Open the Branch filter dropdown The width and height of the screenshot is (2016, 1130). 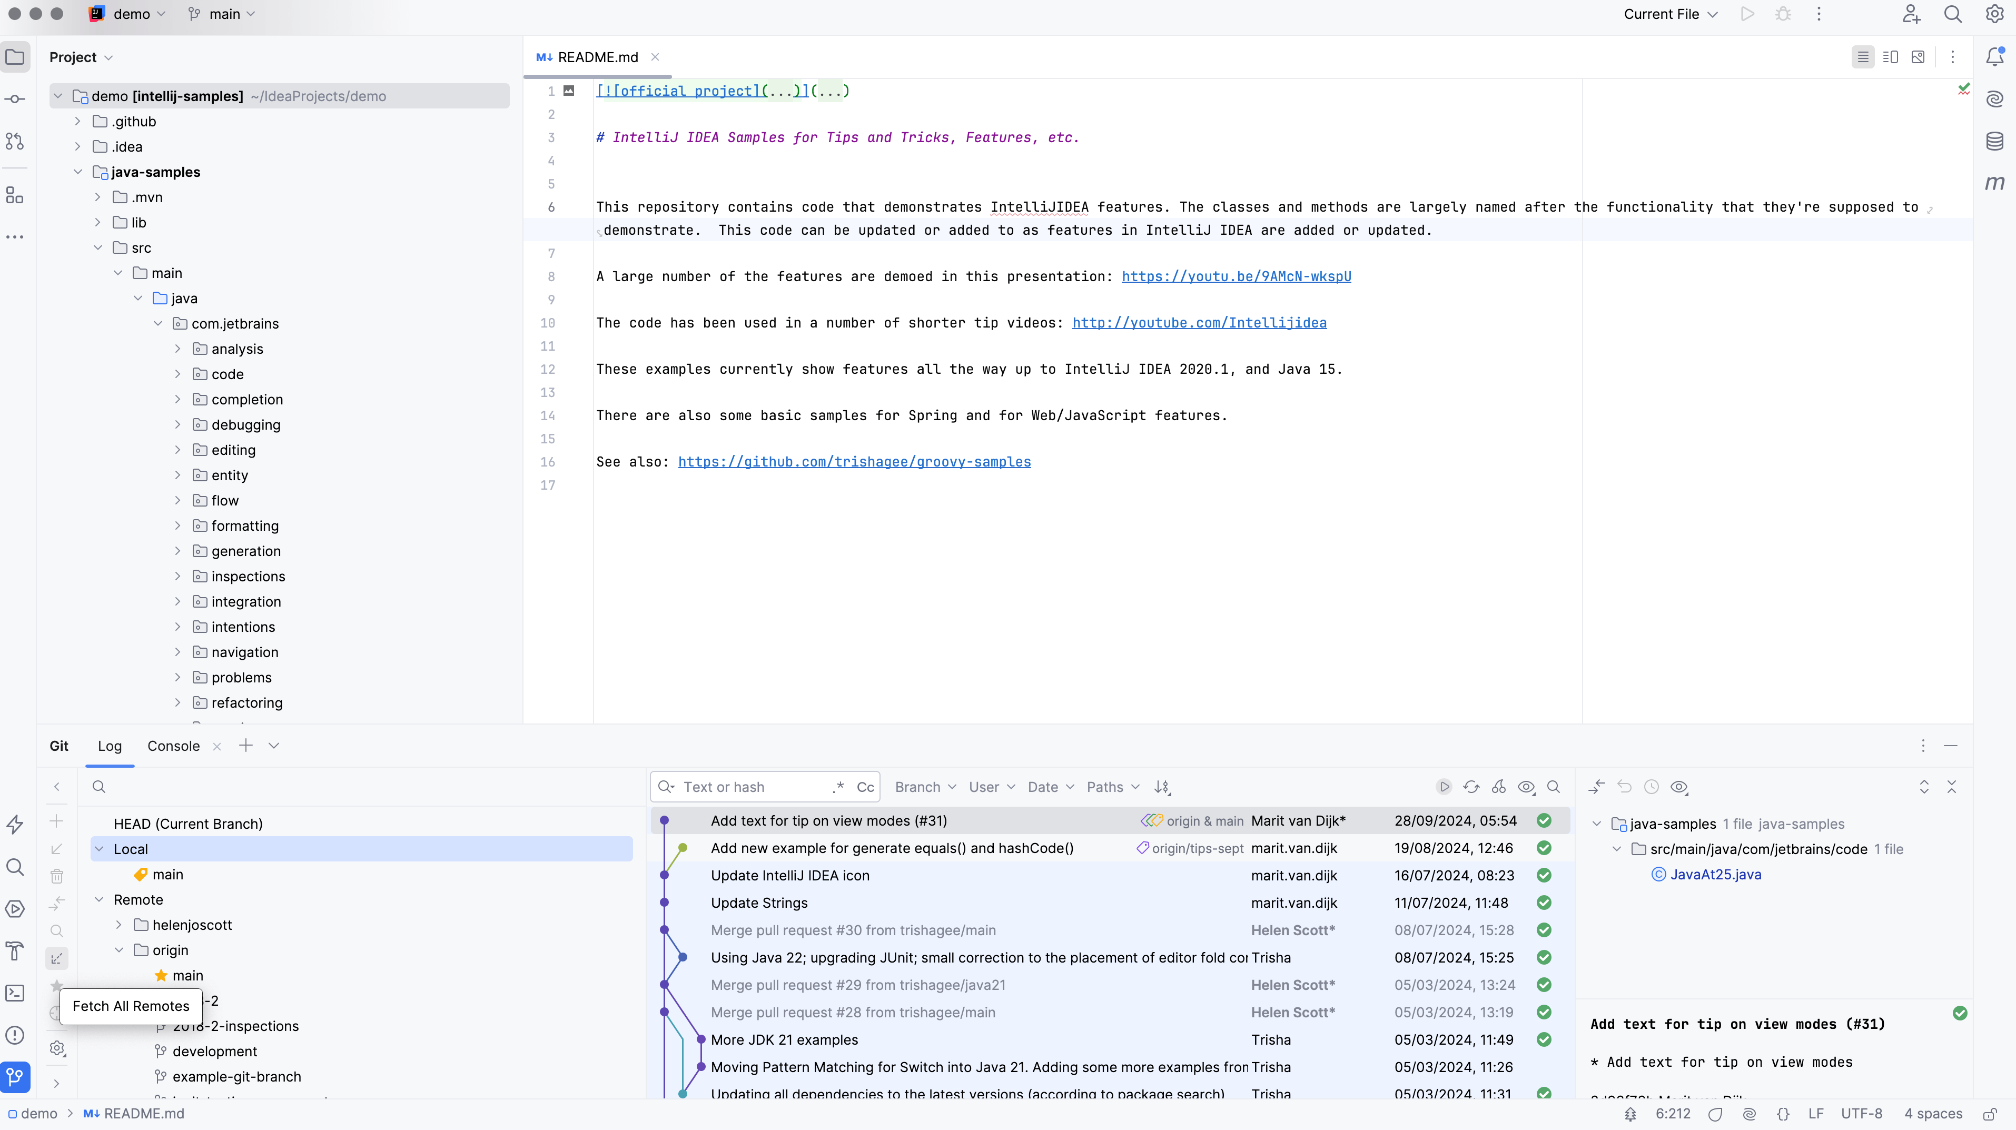click(925, 787)
